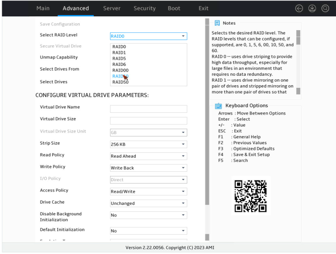336x254 pixels.
Task: Select the Exit tab
Action: pyautogui.click(x=203, y=8)
